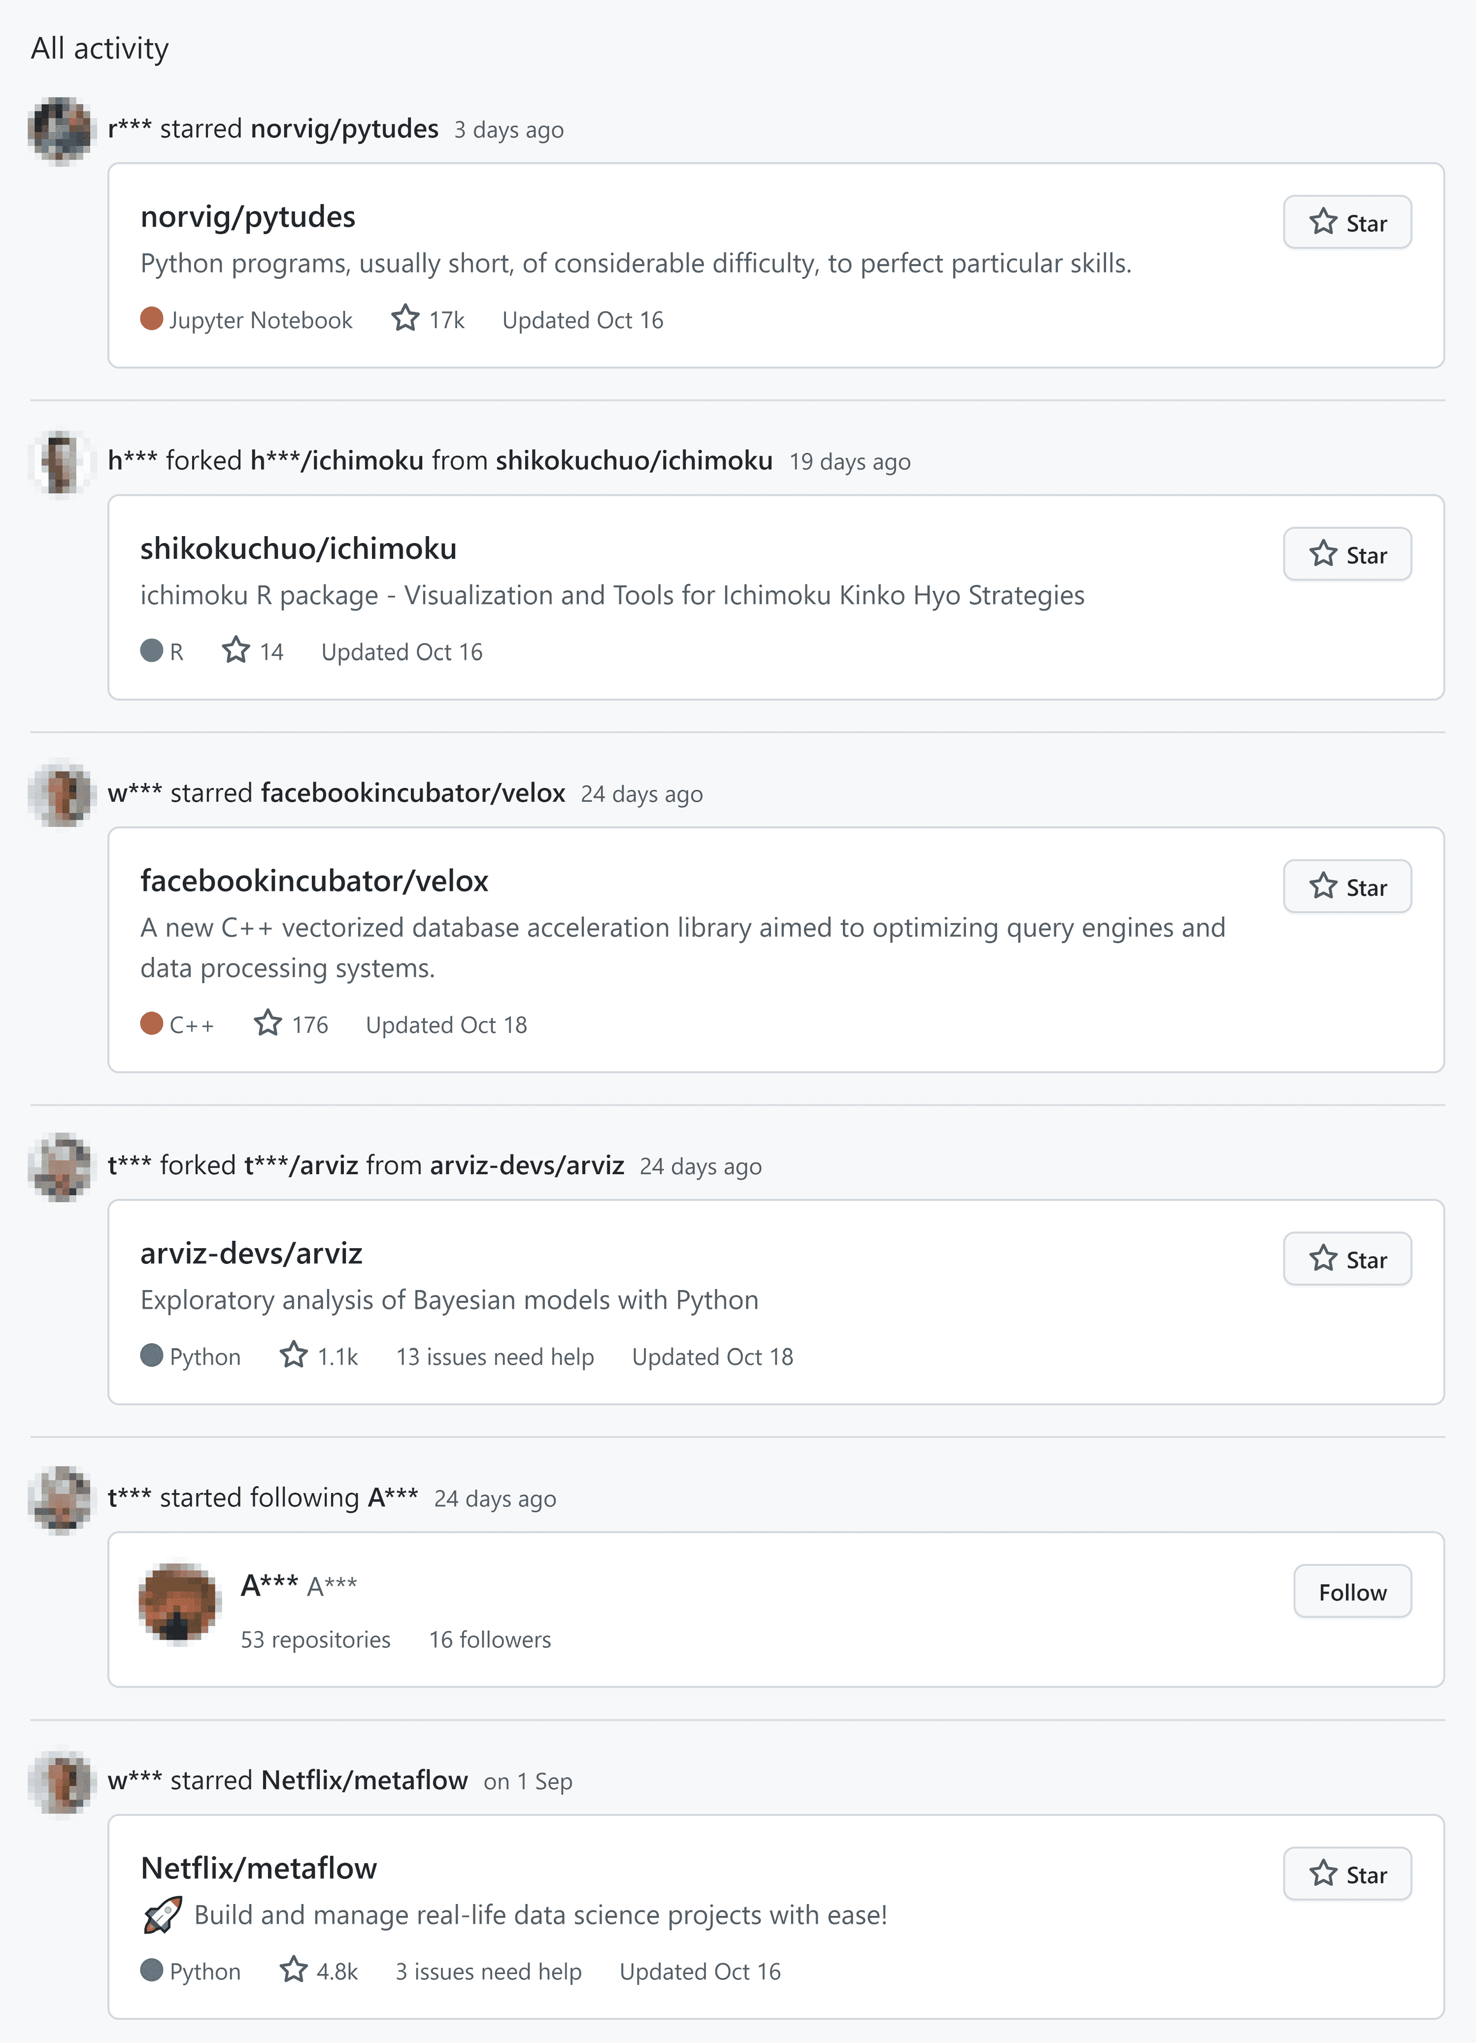Viewport: 1478px width, 2043px height.
Task: Click the Jupyter Notebook language color dot
Action: pos(151,319)
